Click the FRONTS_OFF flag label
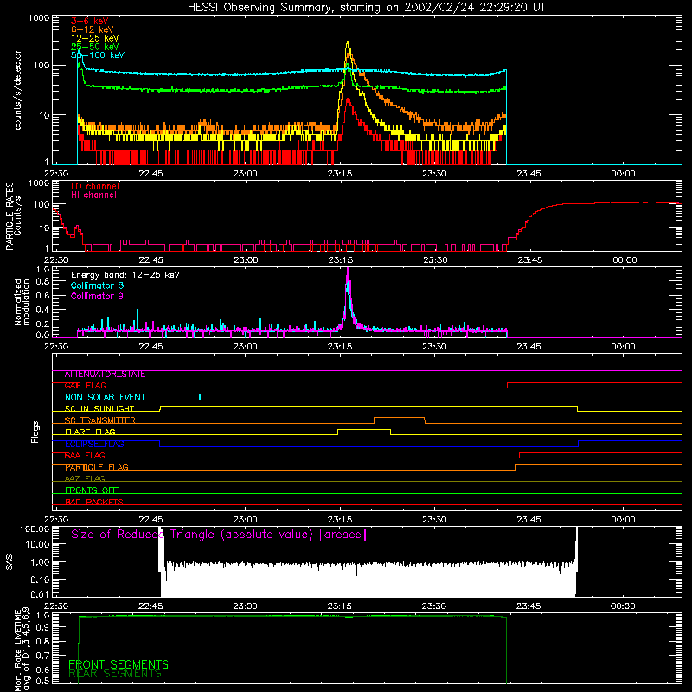 point(92,490)
